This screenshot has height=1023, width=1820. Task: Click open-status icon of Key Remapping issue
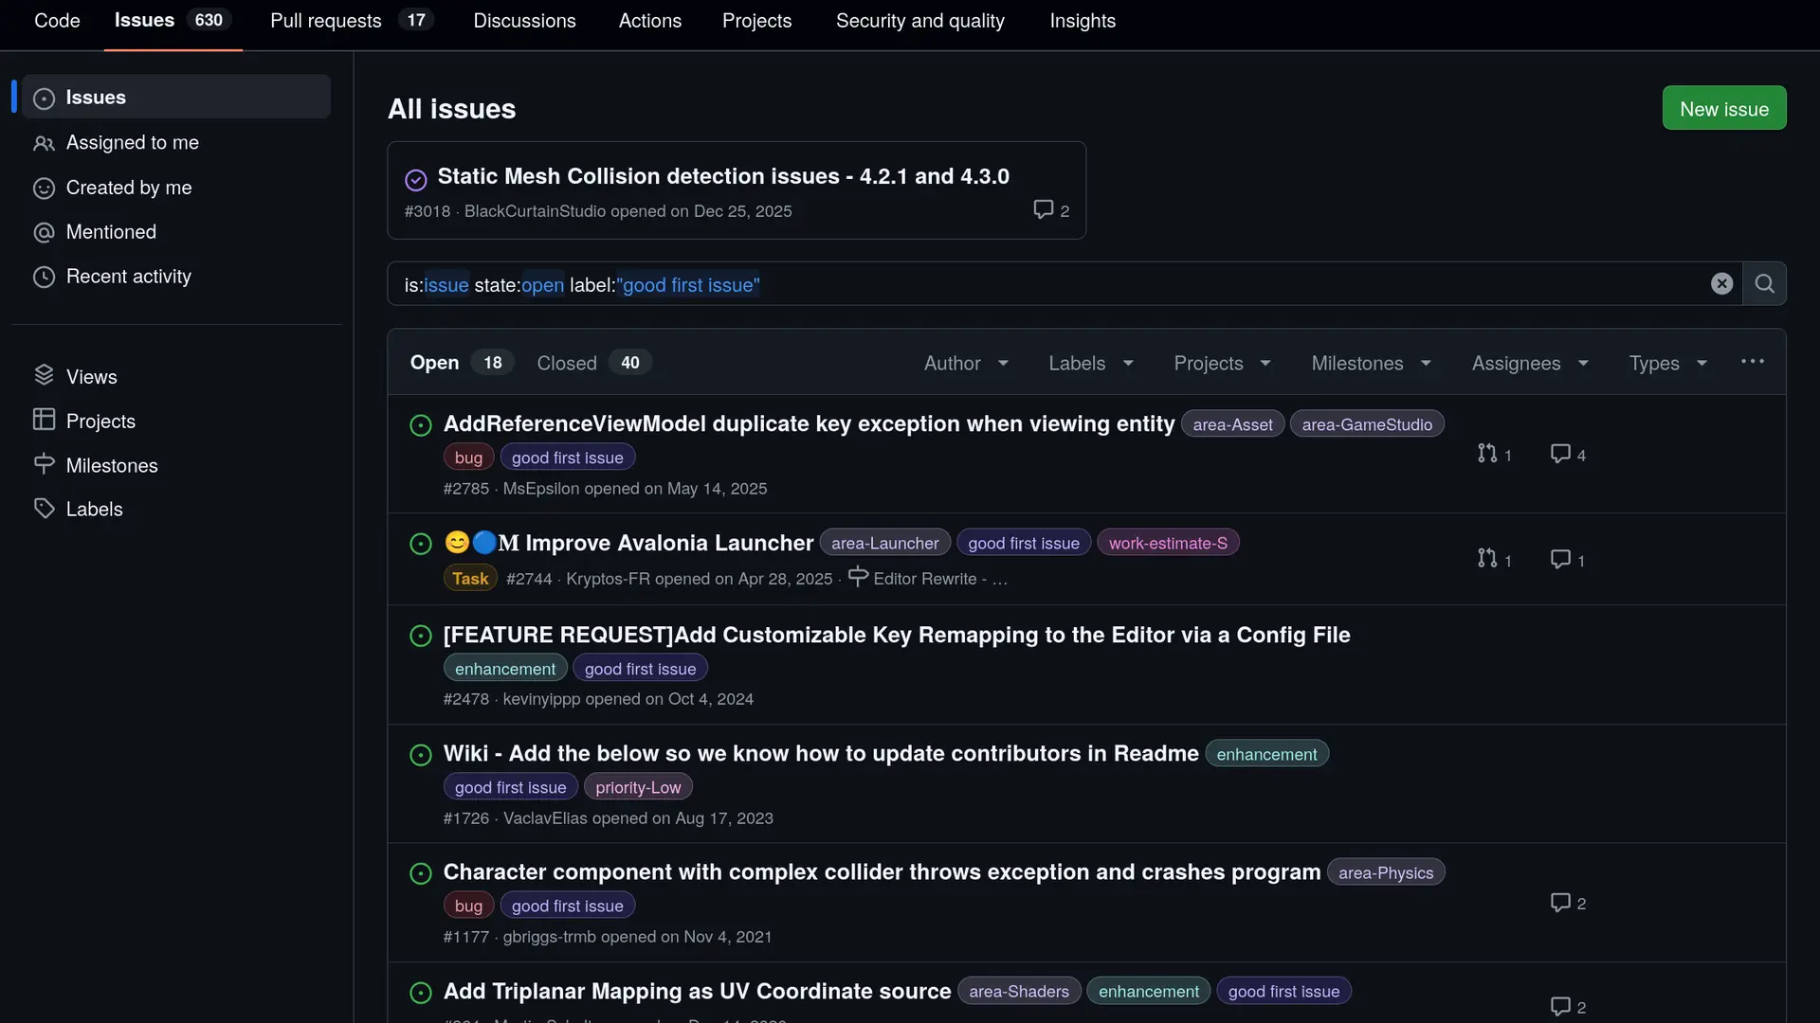[x=421, y=636]
